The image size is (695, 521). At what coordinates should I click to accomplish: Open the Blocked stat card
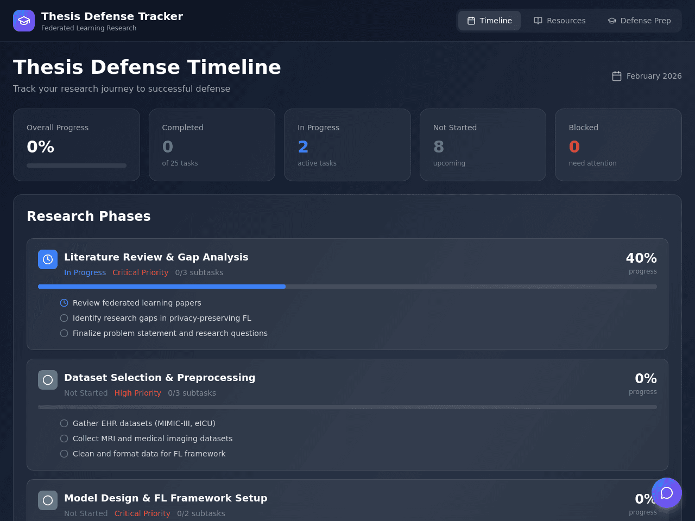[618, 145]
